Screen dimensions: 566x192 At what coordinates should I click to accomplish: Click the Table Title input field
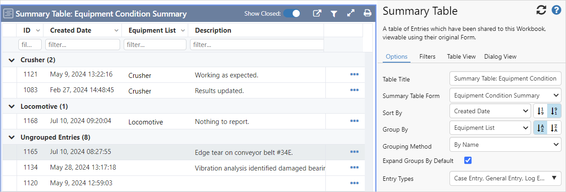point(505,78)
